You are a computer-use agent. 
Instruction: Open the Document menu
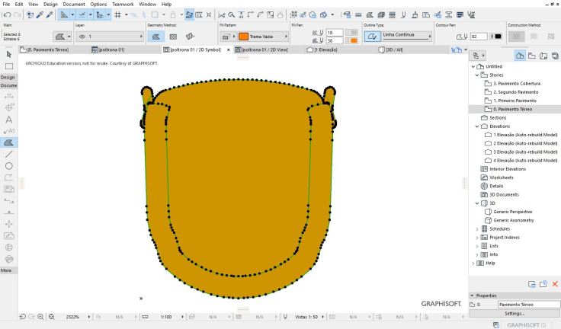tap(74, 5)
